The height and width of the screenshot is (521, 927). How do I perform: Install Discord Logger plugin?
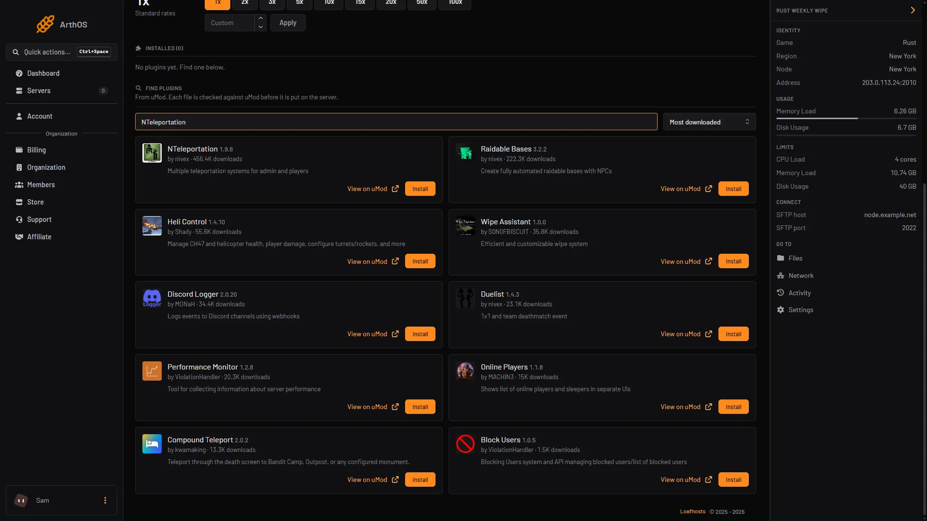pos(420,334)
